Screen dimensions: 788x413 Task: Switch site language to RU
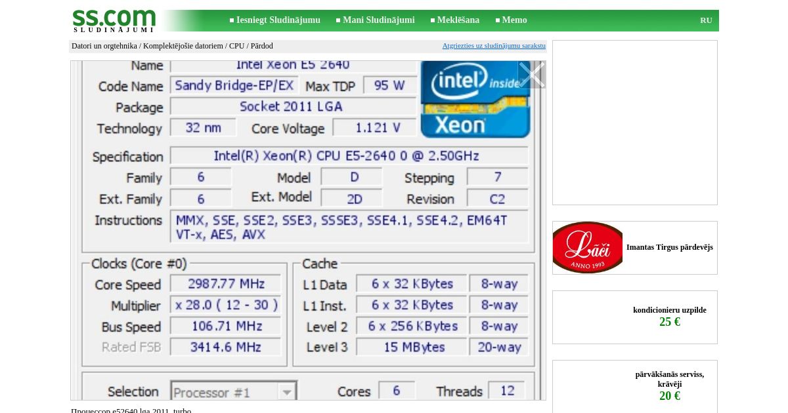[x=706, y=20]
